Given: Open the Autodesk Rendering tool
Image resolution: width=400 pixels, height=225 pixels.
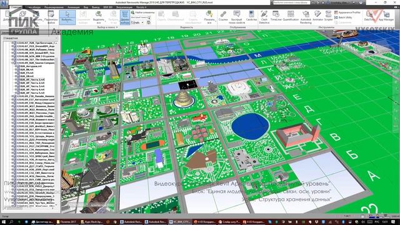Looking at the screenshot, I should pos(306,17).
